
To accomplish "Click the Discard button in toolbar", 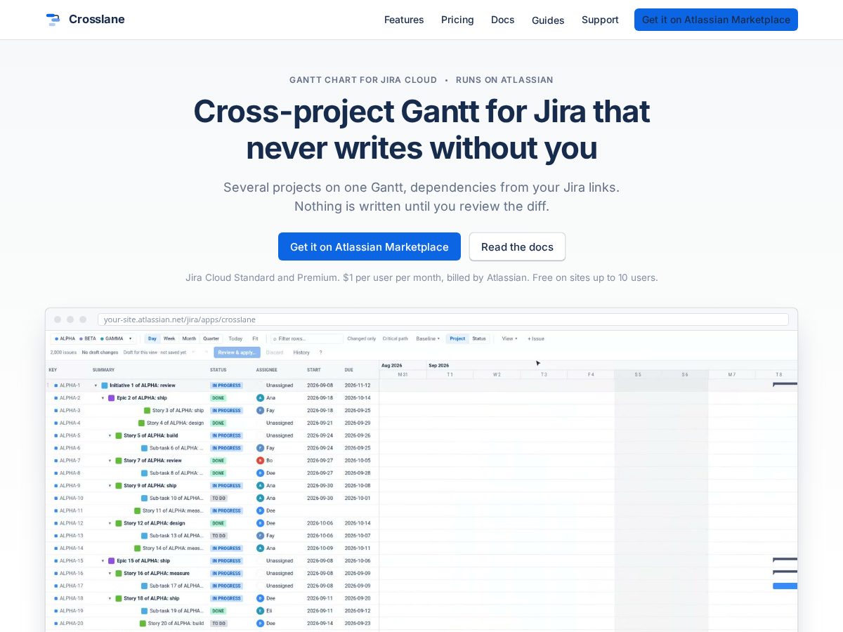I will click(275, 353).
